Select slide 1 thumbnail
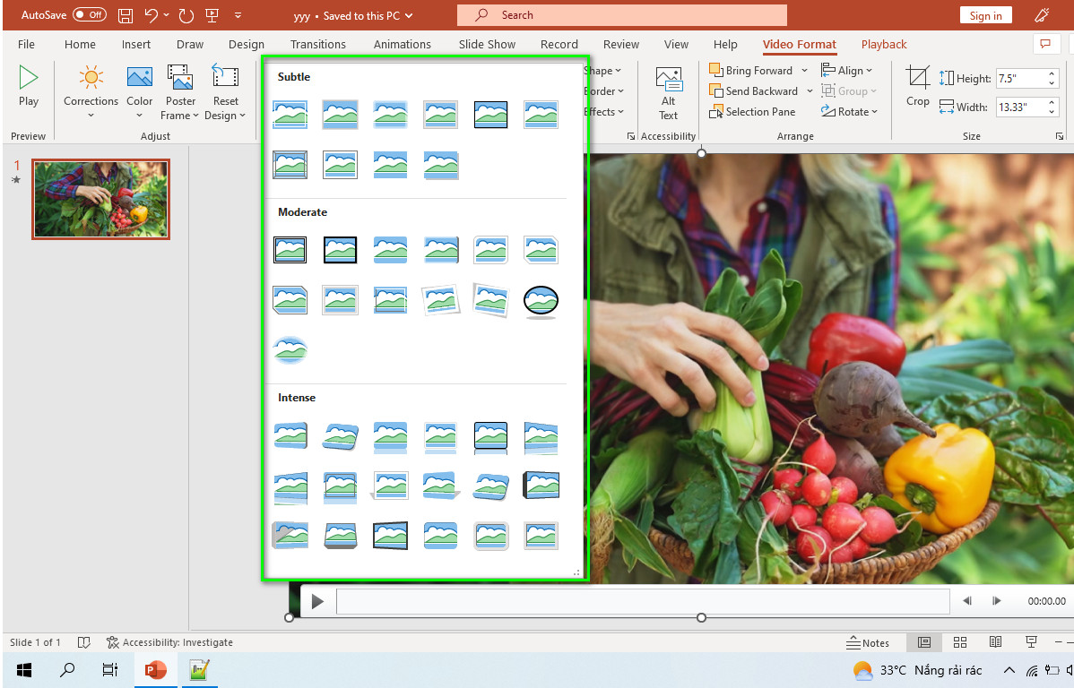 (100, 199)
